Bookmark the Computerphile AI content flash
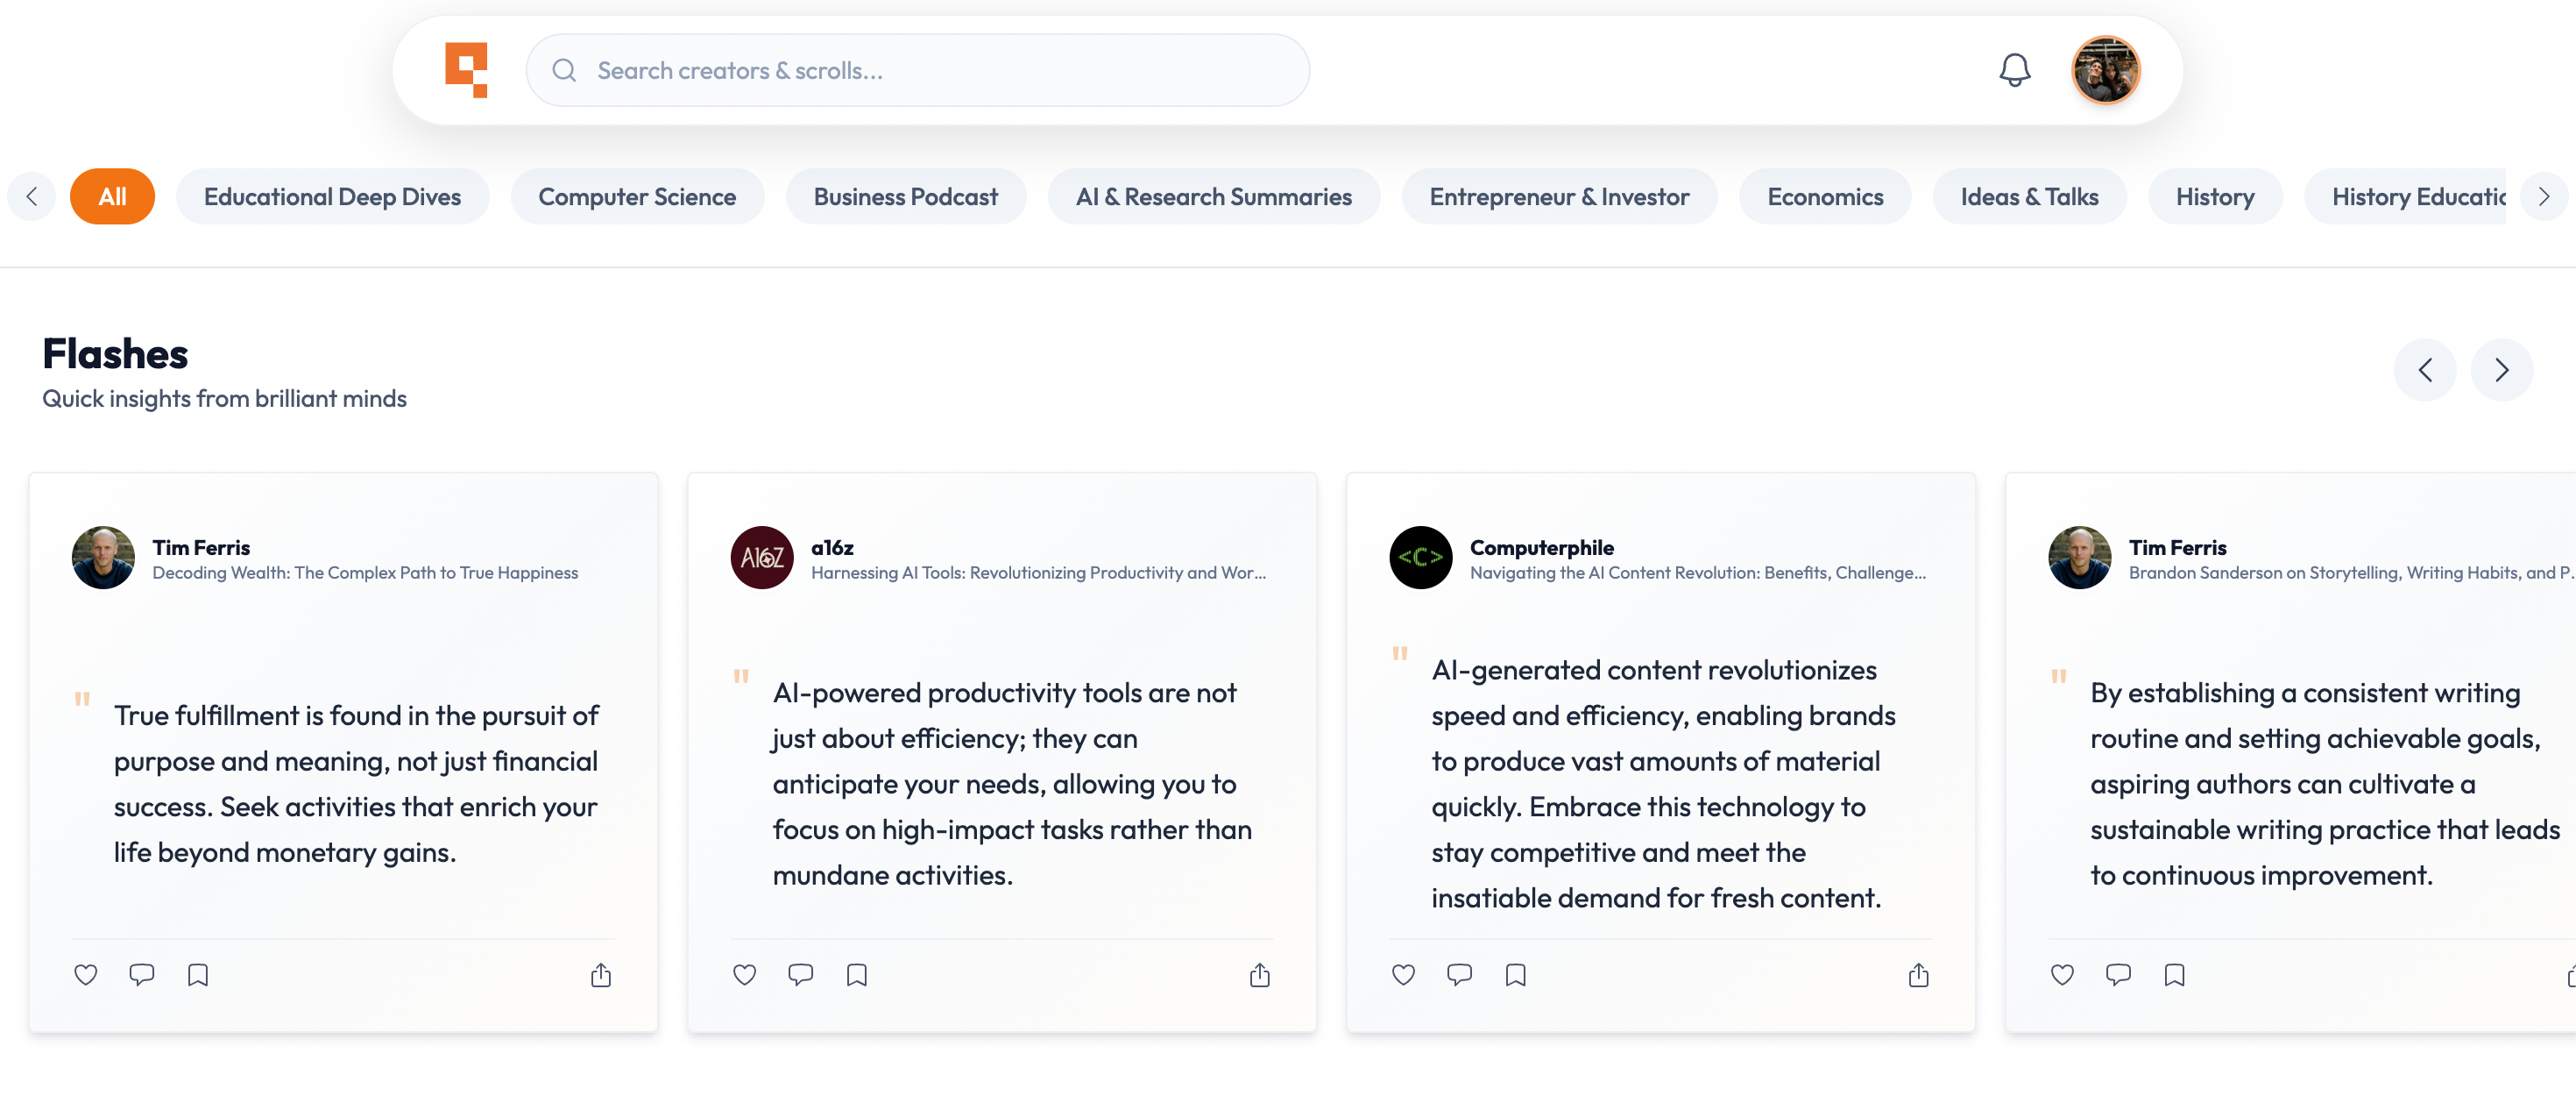The height and width of the screenshot is (1117, 2576). click(1515, 975)
